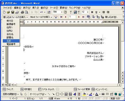Choose 部署名 merge field

pos(11,37)
